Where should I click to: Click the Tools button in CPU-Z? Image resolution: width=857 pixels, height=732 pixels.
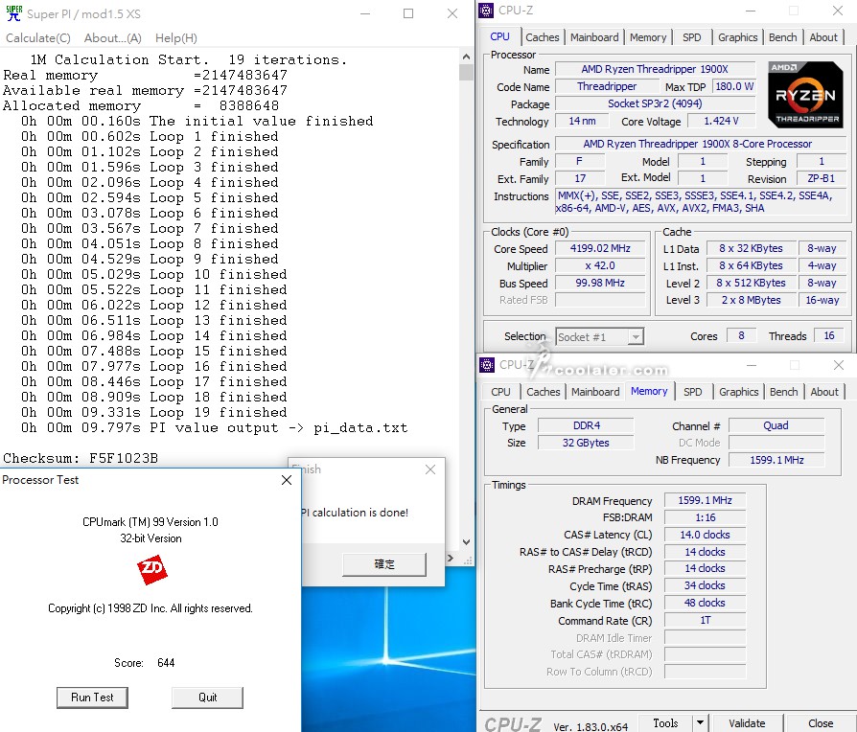coord(665,723)
